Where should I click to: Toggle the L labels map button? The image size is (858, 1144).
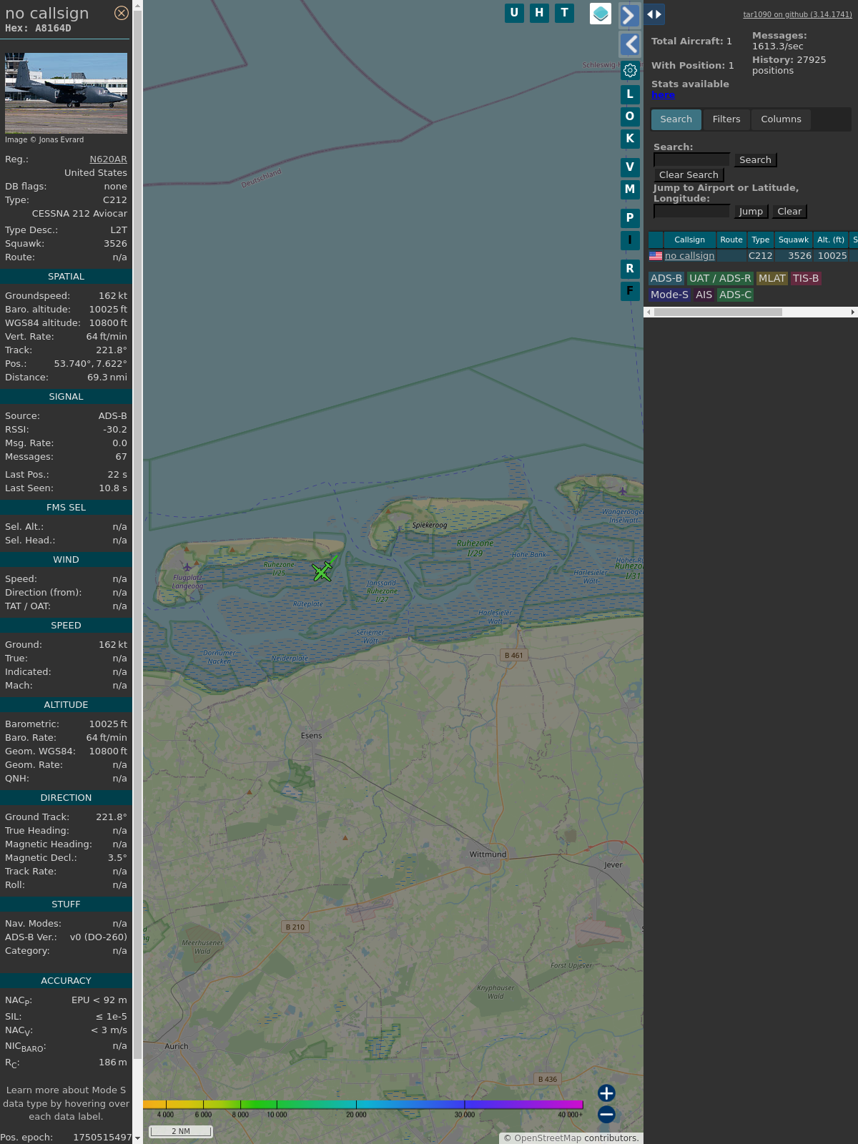pos(630,94)
